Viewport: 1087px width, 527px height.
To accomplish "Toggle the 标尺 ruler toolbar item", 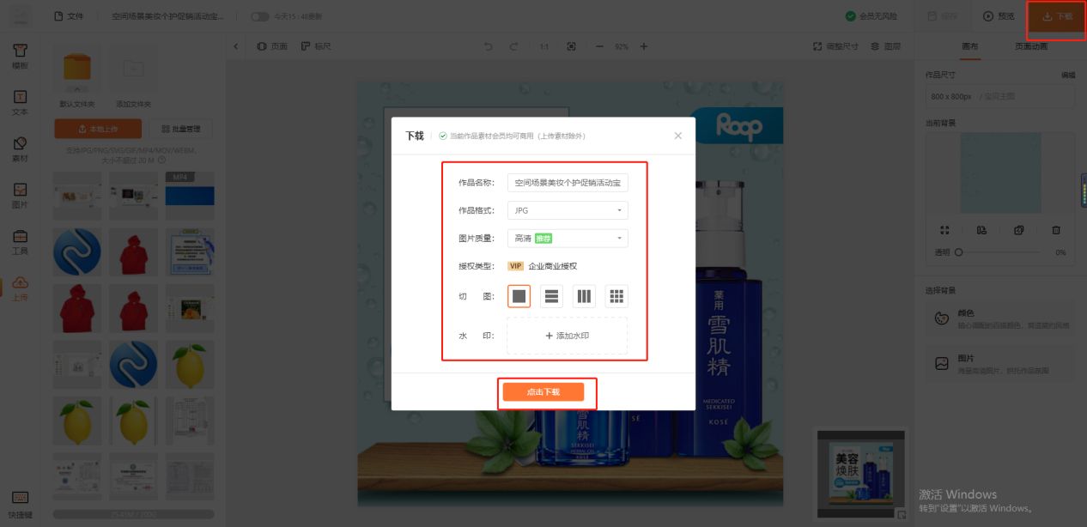I will pos(316,46).
